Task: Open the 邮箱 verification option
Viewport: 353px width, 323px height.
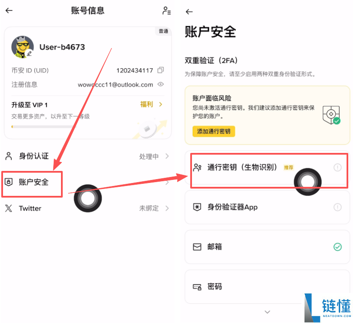Action: [267, 247]
